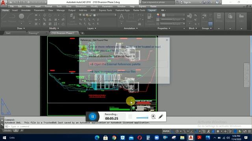Screen dimensions: 252x141
Task: Click the UCS icon triangle in the layout
Action: [6, 107]
